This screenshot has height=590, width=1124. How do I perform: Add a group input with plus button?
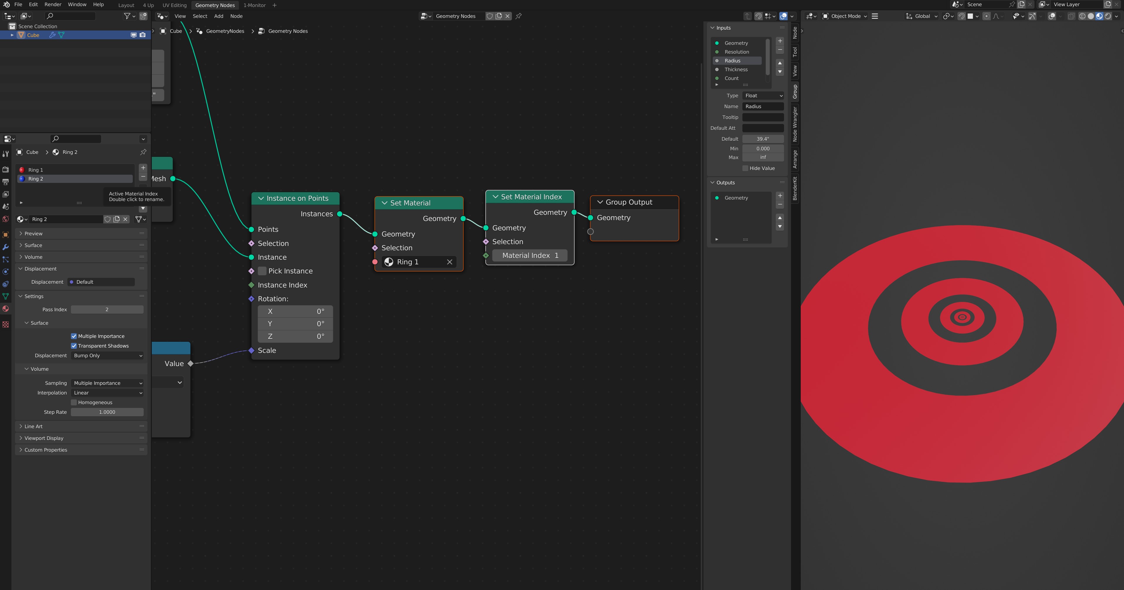(780, 41)
